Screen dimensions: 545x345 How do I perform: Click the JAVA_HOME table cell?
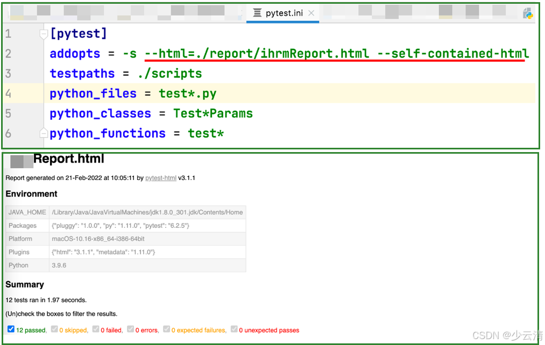(27, 212)
